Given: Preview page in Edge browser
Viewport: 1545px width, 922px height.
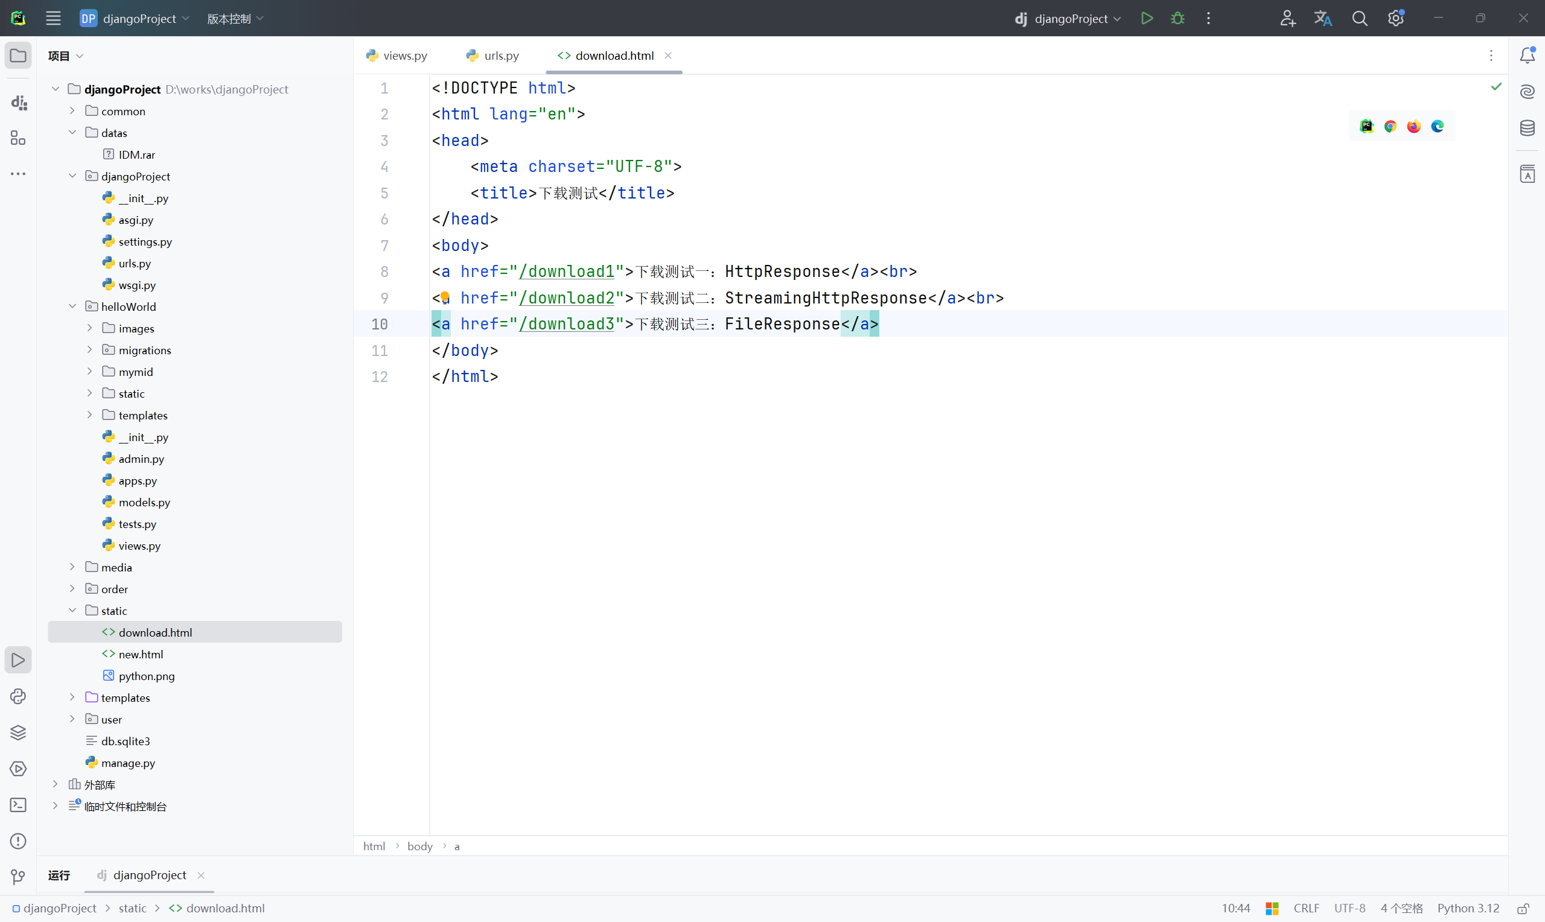Looking at the screenshot, I should (1438, 127).
